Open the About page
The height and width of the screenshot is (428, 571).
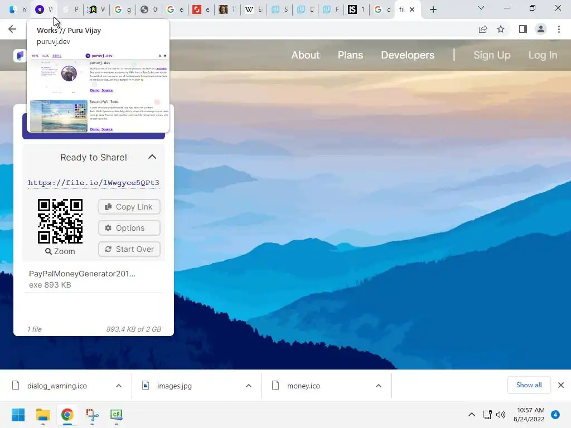pos(305,55)
